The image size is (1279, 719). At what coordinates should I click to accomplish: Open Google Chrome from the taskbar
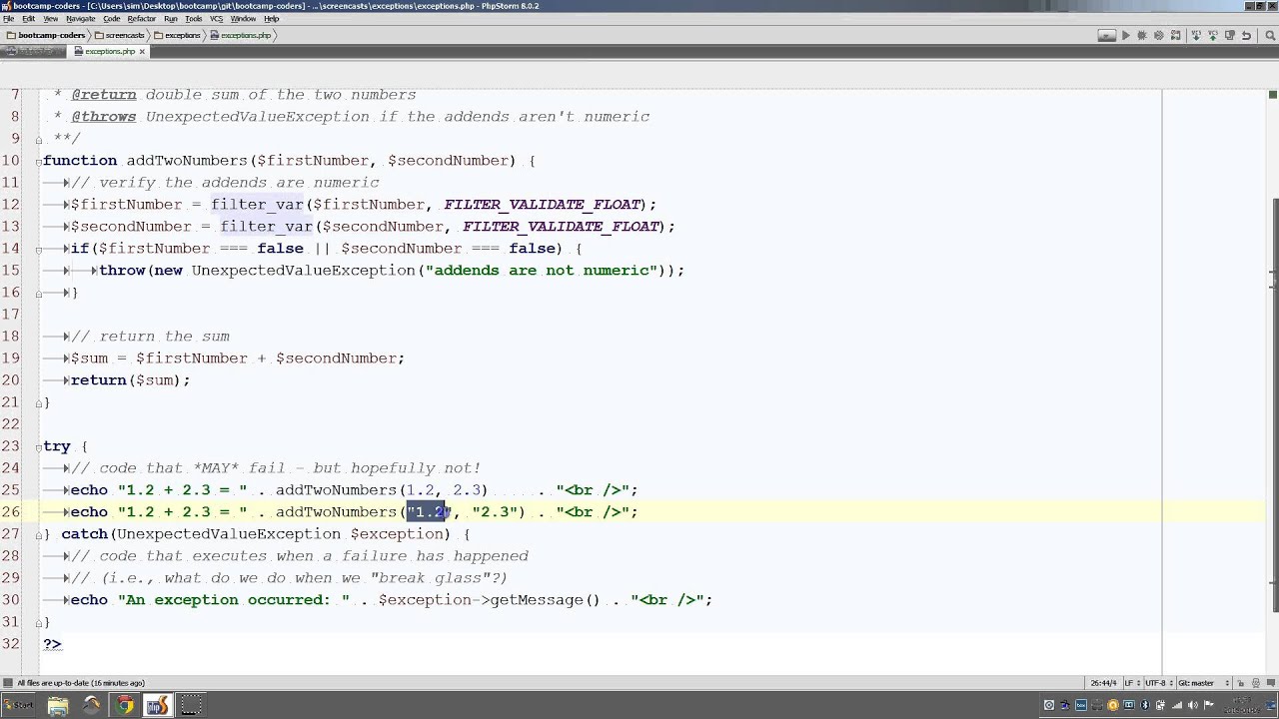point(124,706)
